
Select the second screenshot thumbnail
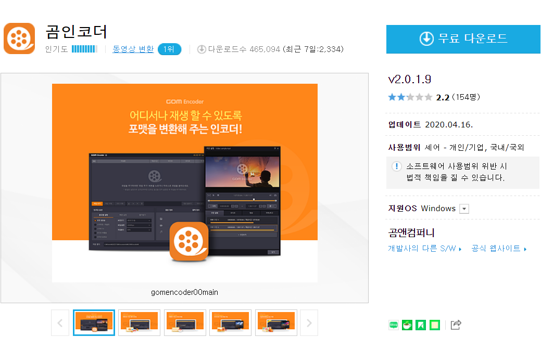(x=140, y=322)
